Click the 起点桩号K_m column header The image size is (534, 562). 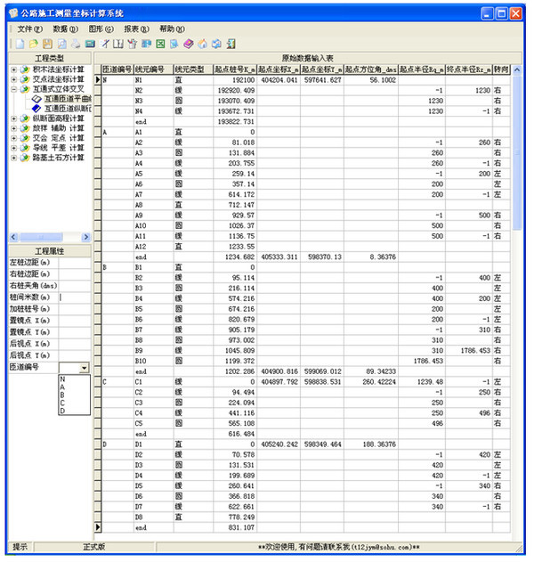coord(233,69)
